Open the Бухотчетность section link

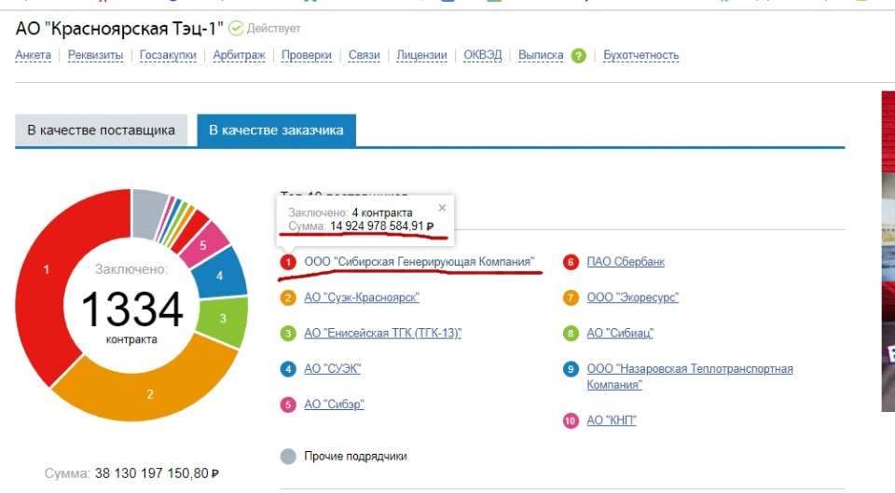[641, 55]
